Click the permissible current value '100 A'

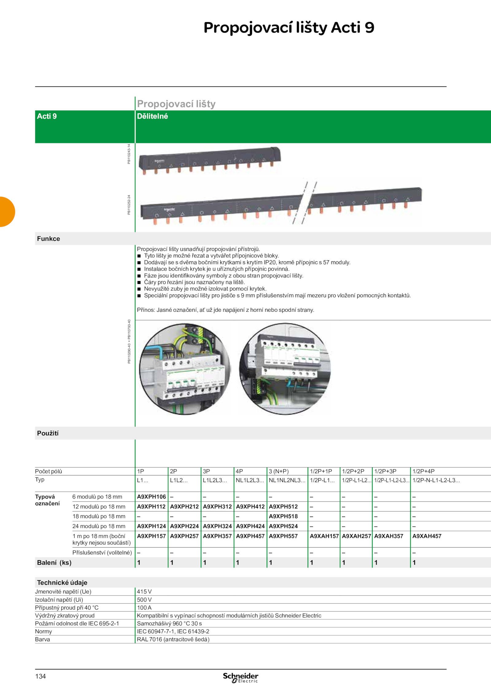coord(144,607)
